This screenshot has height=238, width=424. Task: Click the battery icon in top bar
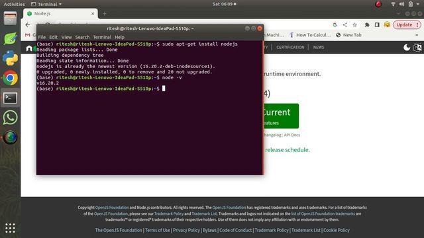(x=411, y=4)
